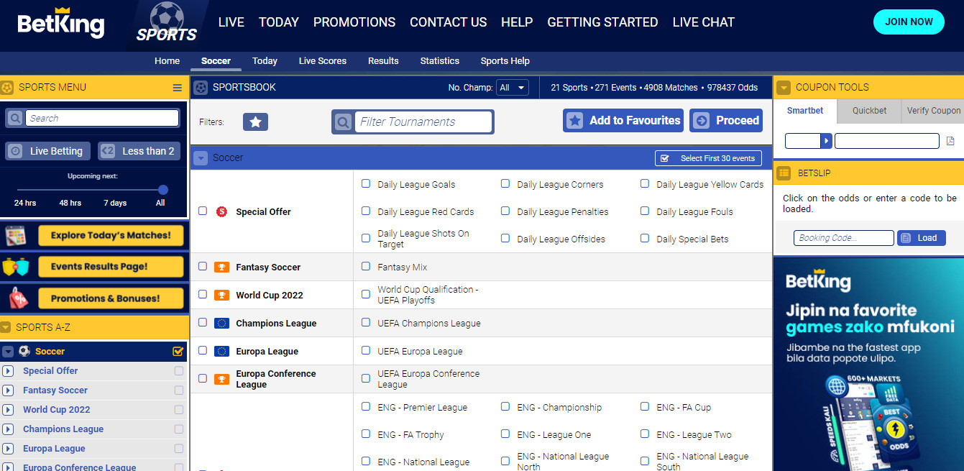Click the Booking Code input field
Screen dimensions: 964x471
click(844, 238)
